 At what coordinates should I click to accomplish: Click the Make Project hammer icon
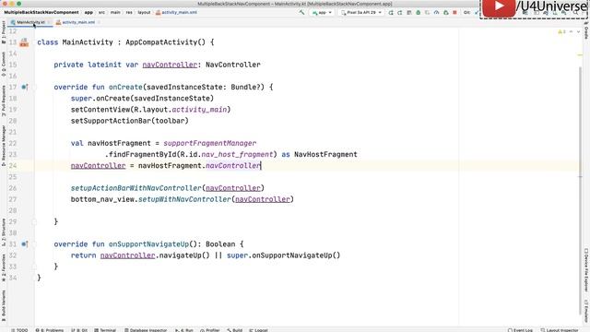[x=301, y=12]
